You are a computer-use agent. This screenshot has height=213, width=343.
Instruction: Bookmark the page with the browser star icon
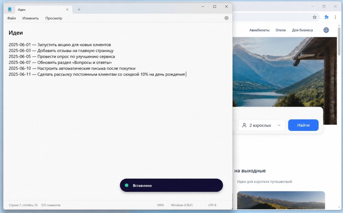(315, 17)
